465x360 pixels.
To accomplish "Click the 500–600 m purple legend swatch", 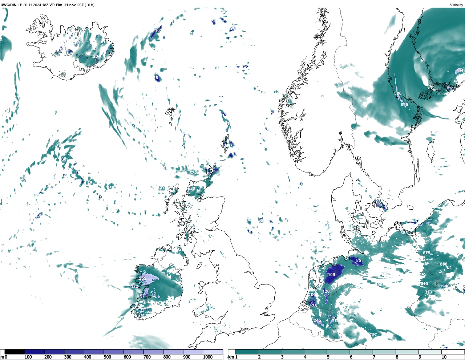I will pyautogui.click(x=114, y=352).
